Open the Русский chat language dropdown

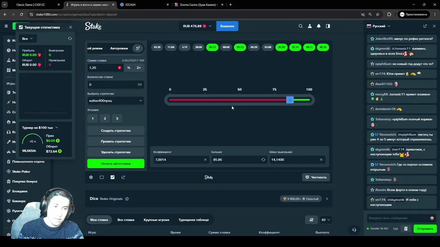click(x=378, y=26)
